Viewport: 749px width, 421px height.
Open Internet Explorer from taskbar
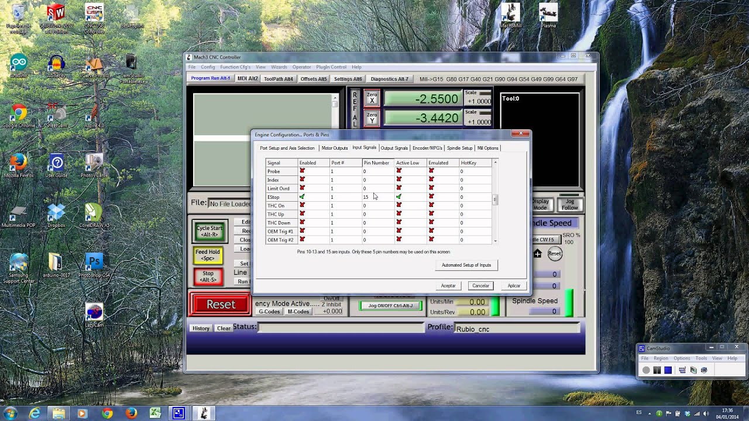pyautogui.click(x=35, y=413)
